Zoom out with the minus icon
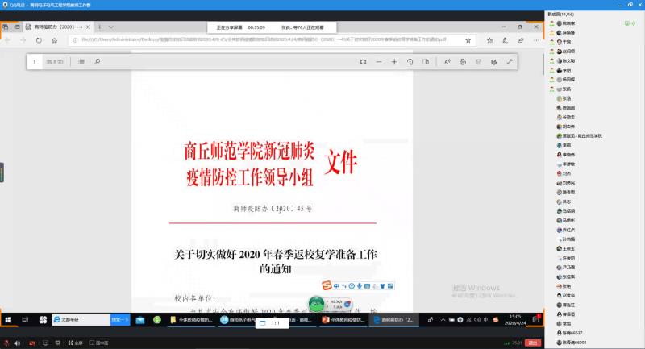The height and width of the screenshot is (349, 645). (x=379, y=61)
